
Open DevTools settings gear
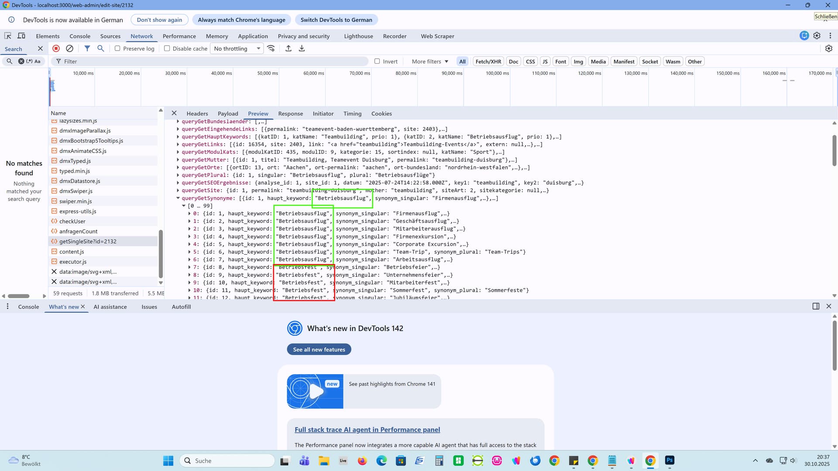[x=817, y=36]
